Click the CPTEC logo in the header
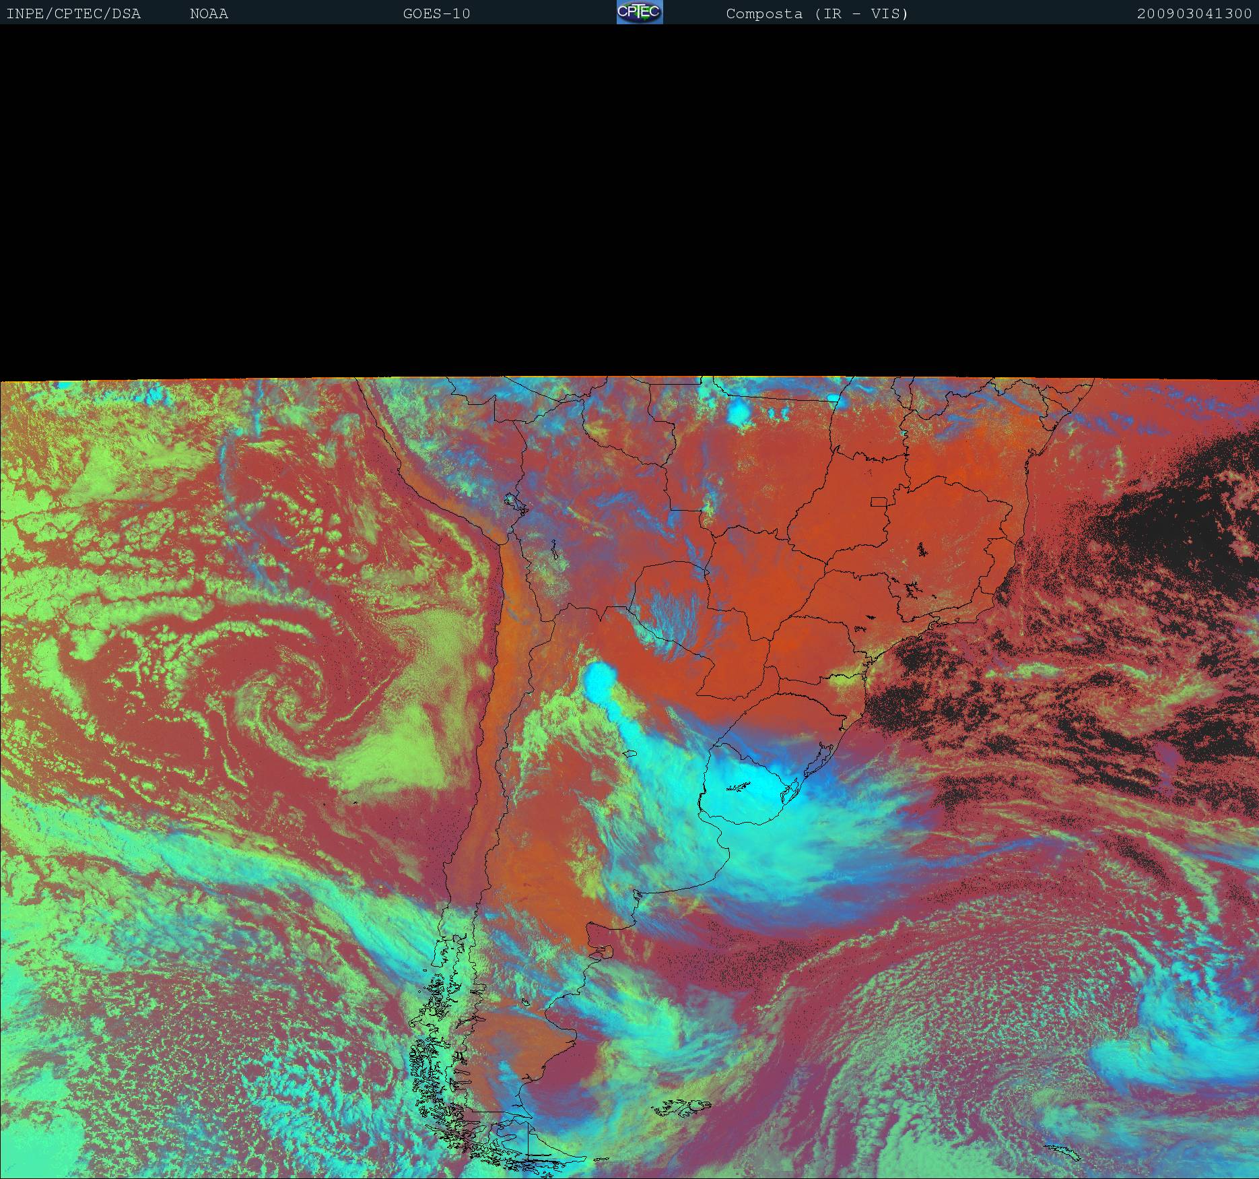The height and width of the screenshot is (1179, 1259). tap(640, 12)
